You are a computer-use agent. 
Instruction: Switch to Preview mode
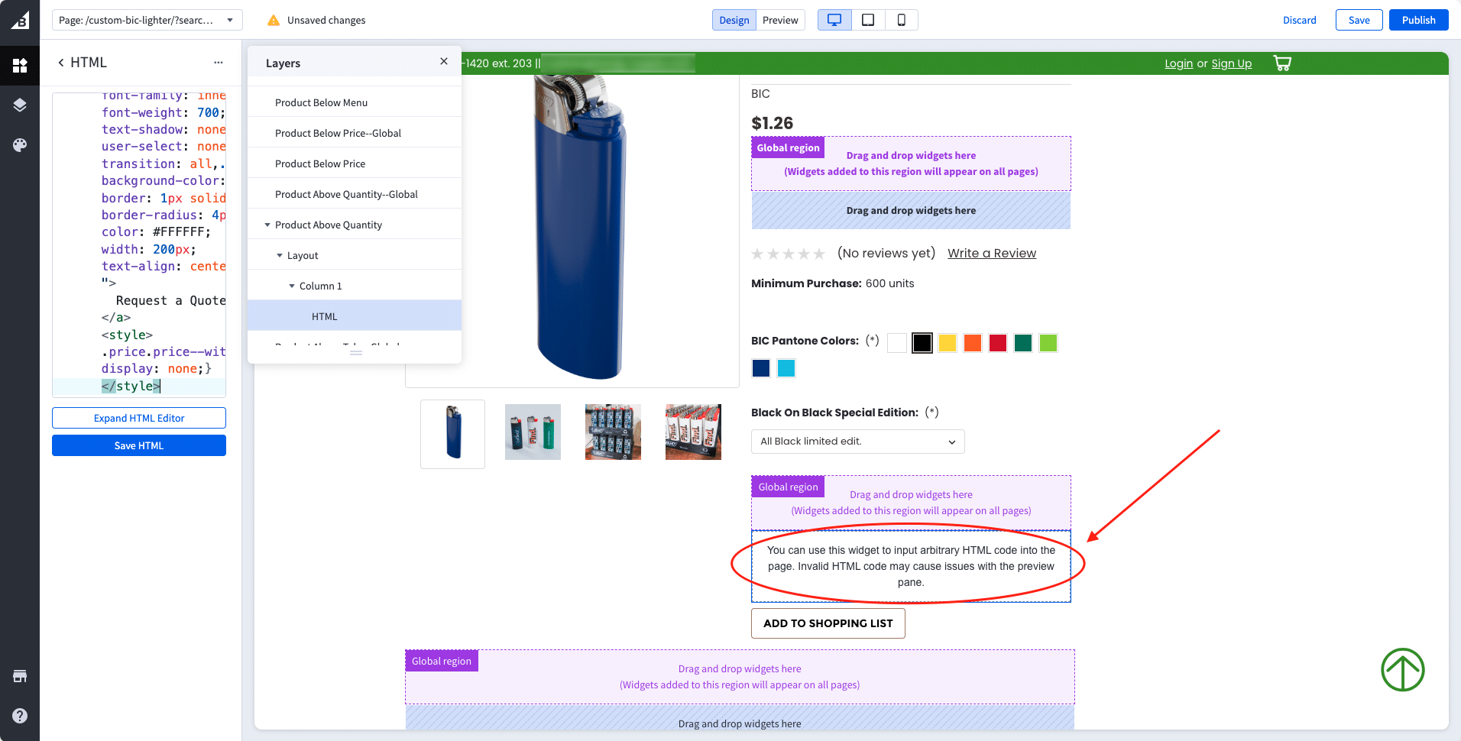click(780, 20)
